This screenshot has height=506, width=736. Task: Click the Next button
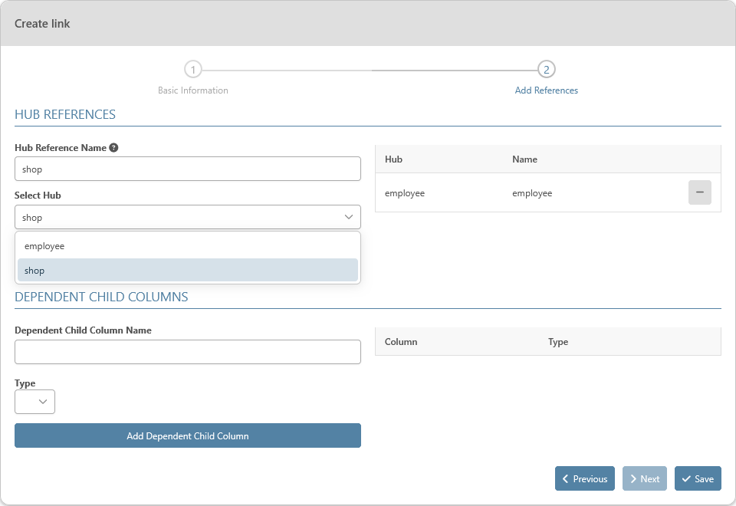(x=644, y=478)
